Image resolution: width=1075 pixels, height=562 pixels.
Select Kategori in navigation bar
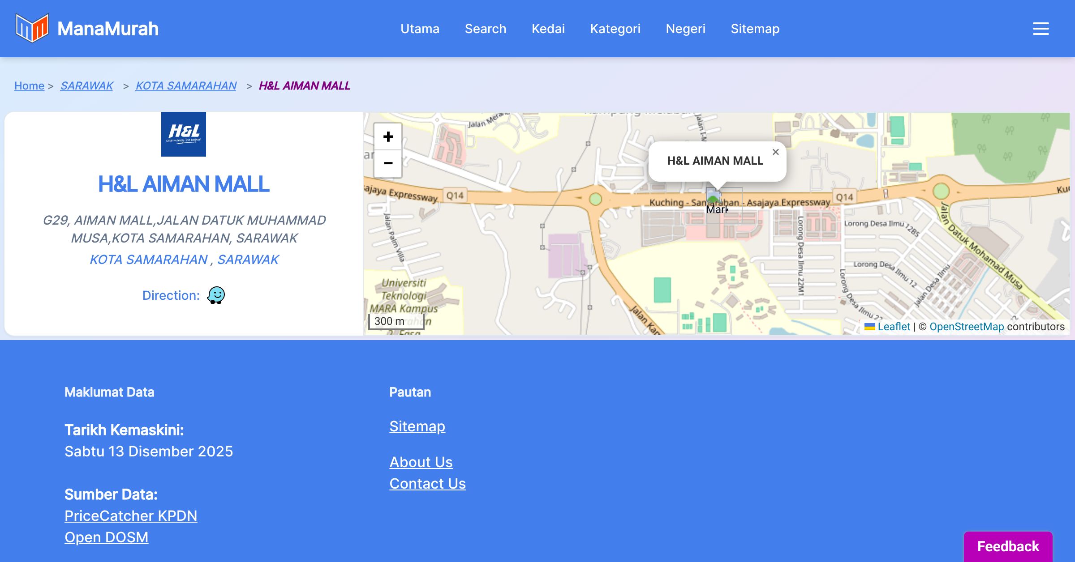click(615, 29)
